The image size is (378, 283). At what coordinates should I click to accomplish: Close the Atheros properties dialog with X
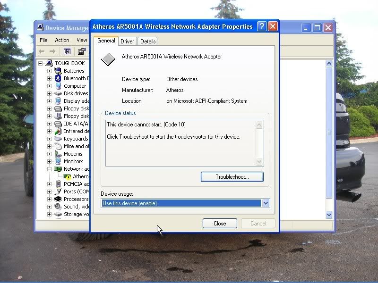point(273,26)
